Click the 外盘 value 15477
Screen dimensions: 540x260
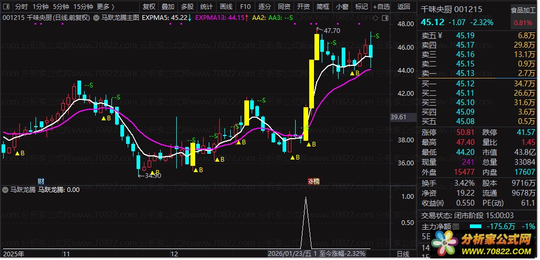tap(464, 172)
